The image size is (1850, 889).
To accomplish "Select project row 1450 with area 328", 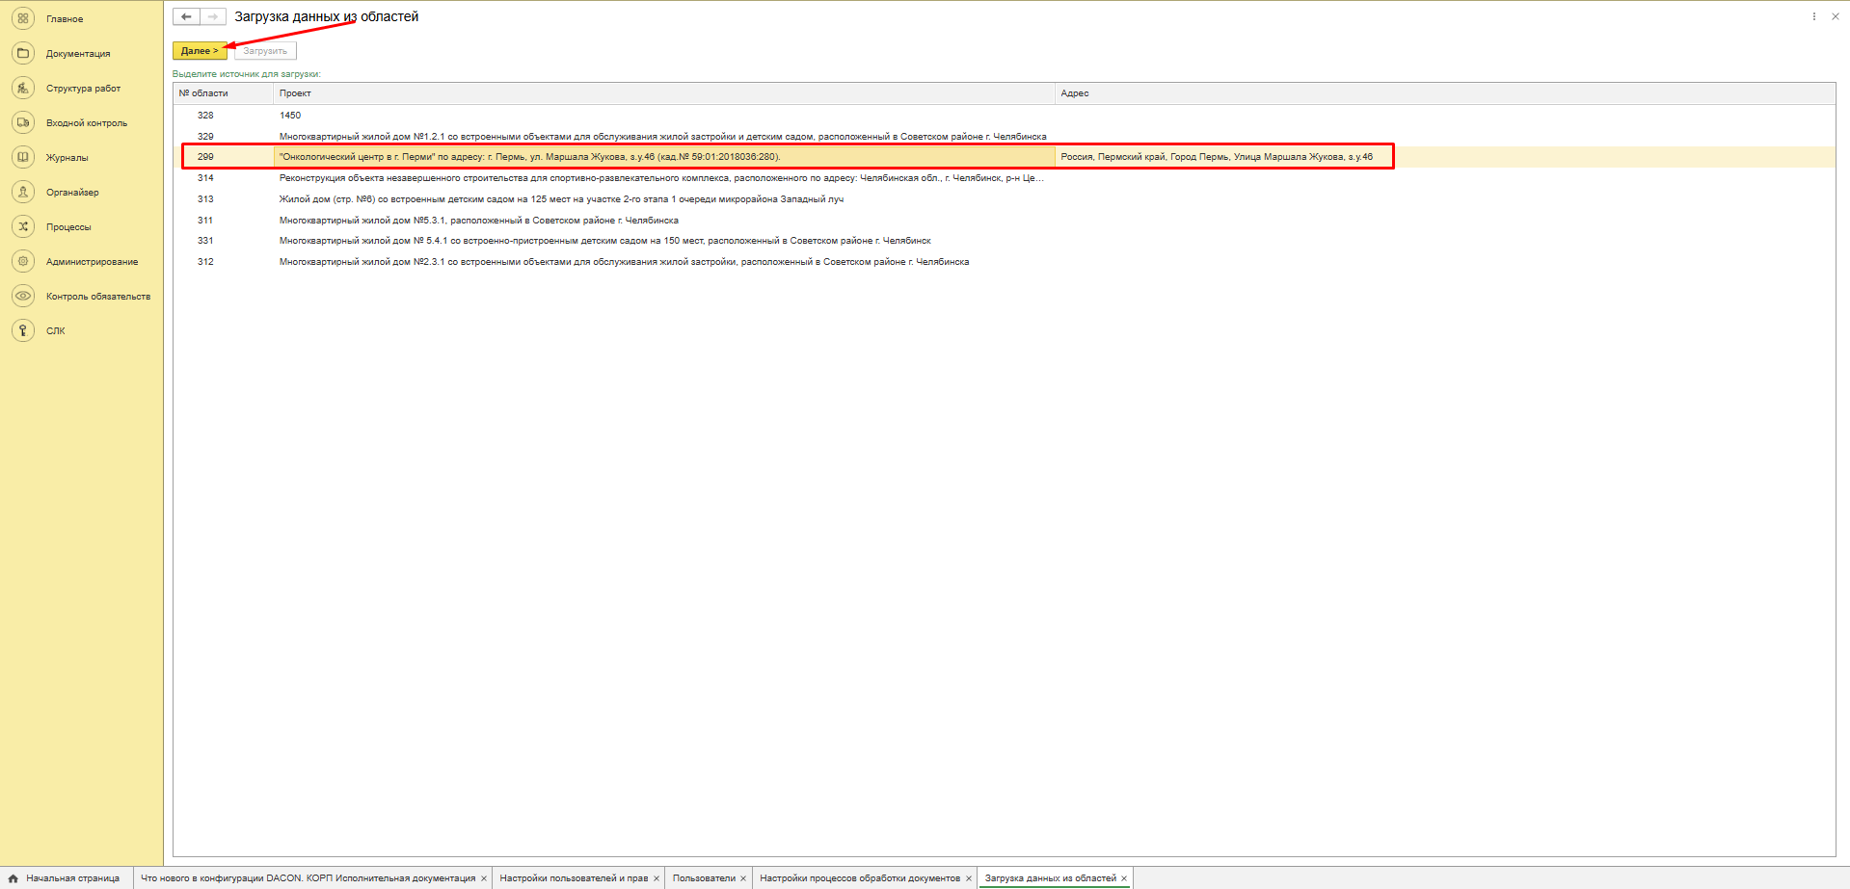I will pos(290,116).
